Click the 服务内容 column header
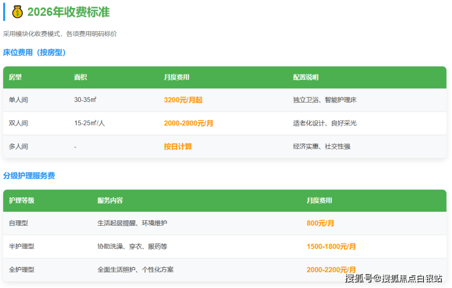 [x=109, y=201]
